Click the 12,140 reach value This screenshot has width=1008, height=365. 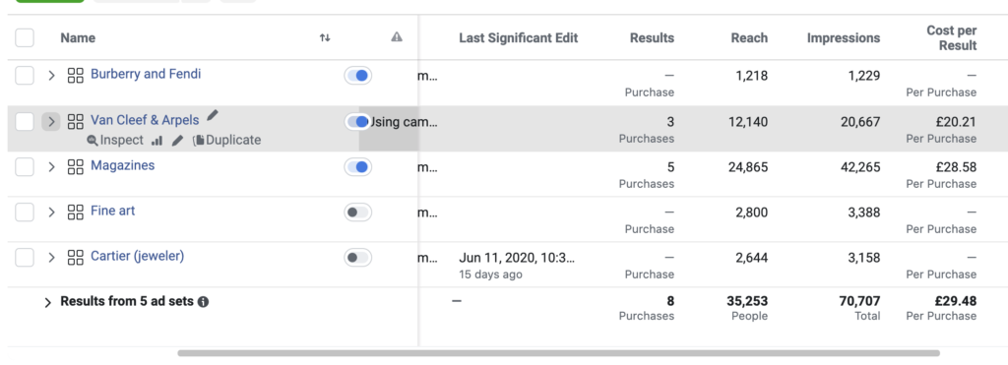tap(748, 121)
